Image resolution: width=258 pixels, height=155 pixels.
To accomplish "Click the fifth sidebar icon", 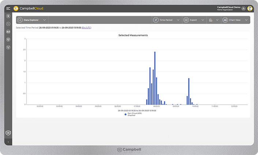I will point(8,47).
